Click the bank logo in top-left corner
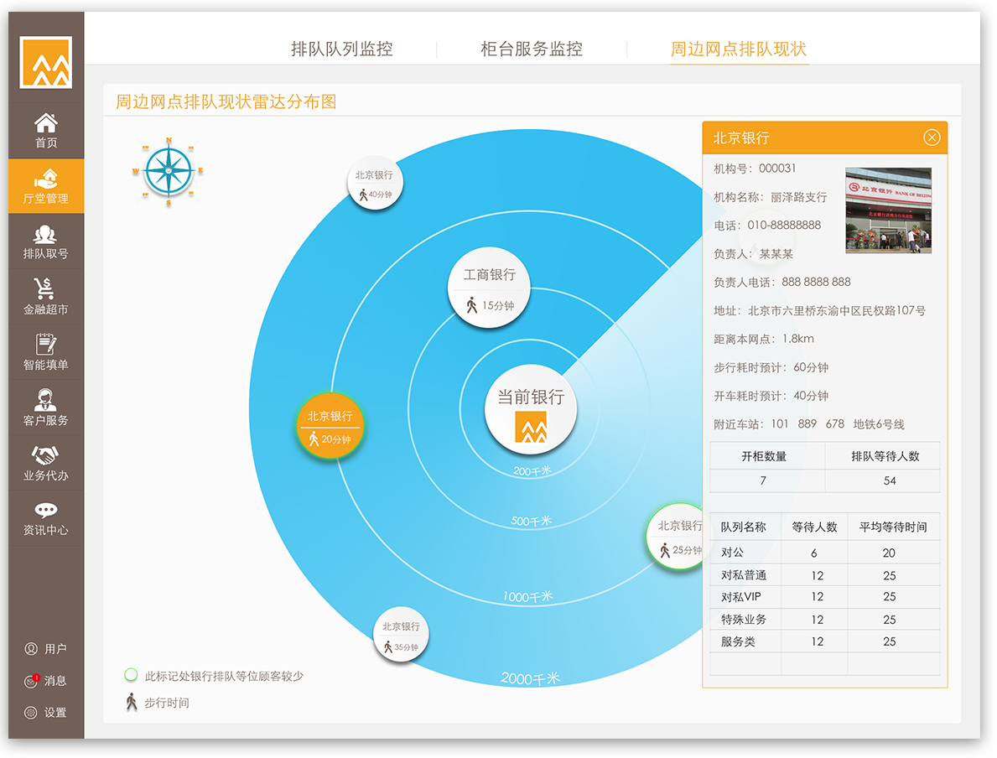Viewport: 997px width, 758px height. point(46,63)
